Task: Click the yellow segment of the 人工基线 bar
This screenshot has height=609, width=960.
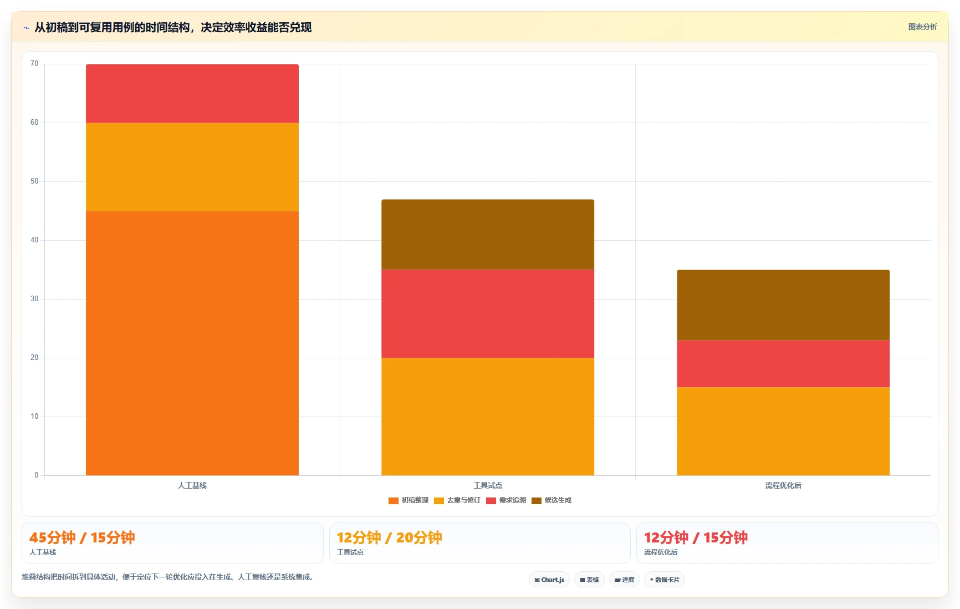Action: click(192, 167)
